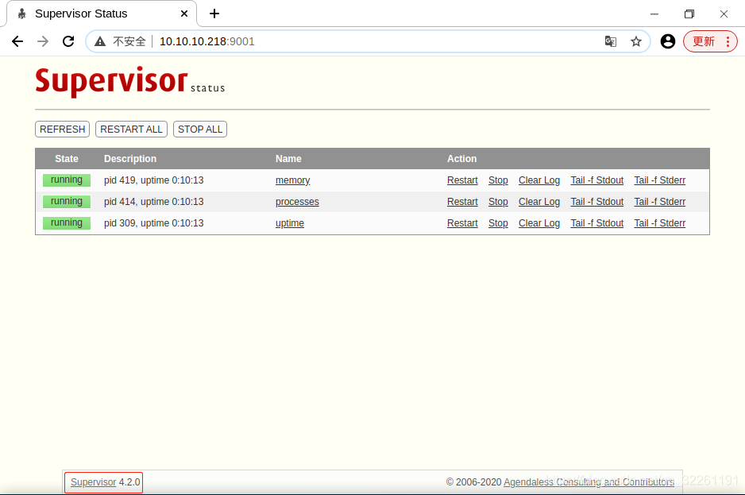The width and height of the screenshot is (745, 495).
Task: Go back using the browser back arrow
Action: 17,41
